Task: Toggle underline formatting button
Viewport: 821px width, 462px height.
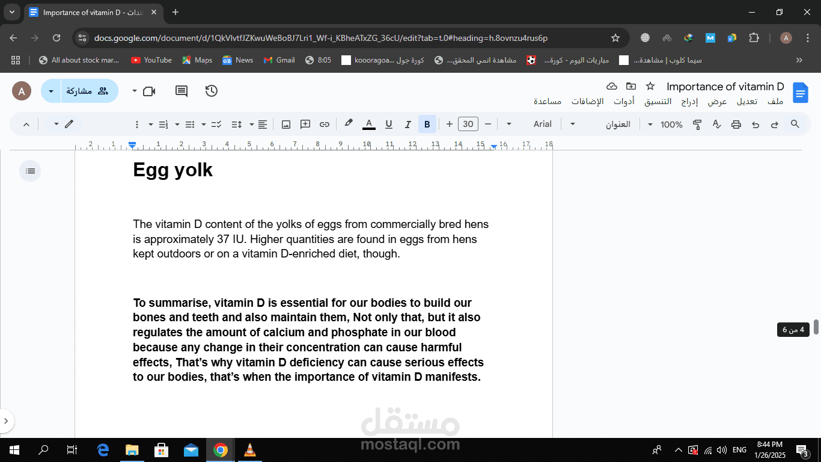Action: pos(388,125)
